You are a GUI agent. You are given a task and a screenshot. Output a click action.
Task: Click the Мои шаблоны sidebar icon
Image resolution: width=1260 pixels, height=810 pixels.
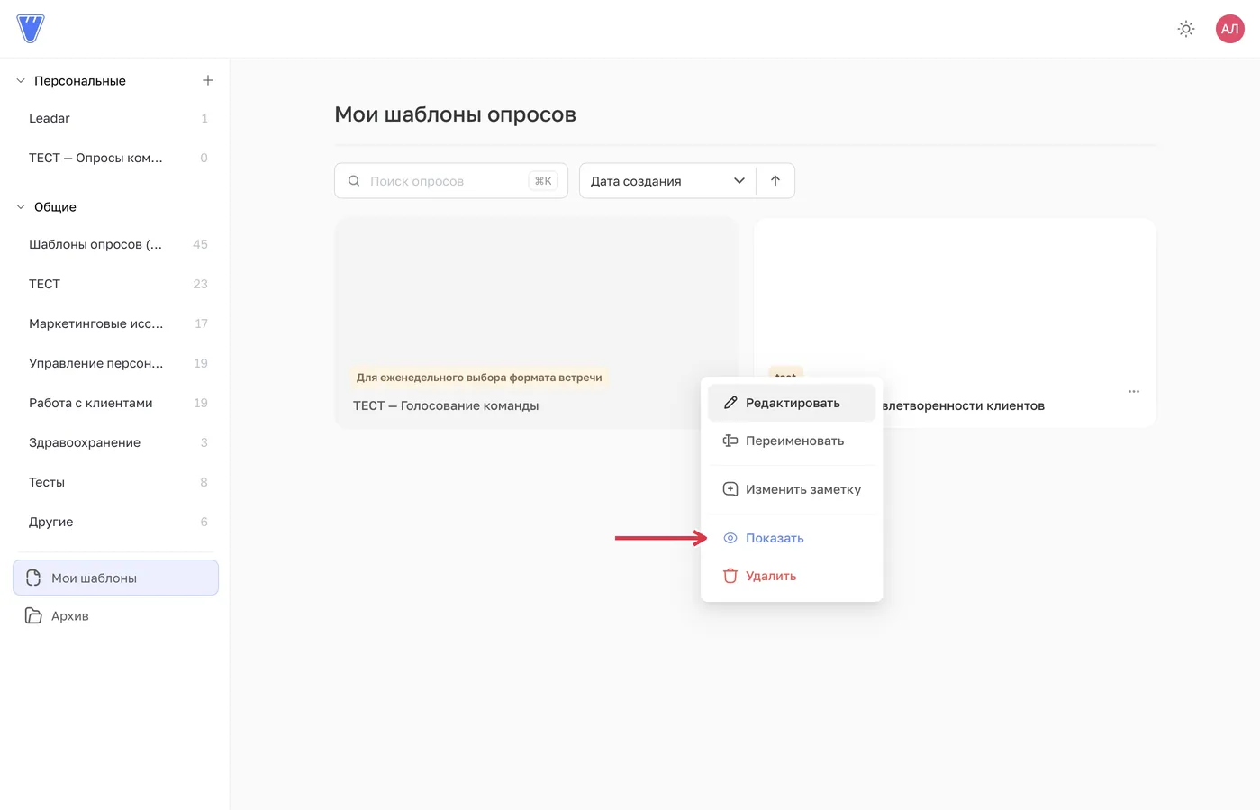click(33, 578)
